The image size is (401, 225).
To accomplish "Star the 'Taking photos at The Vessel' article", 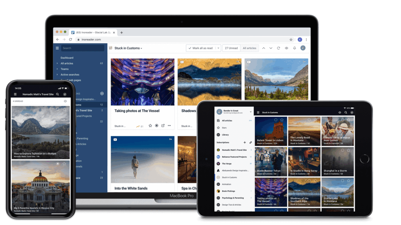I will (150, 126).
